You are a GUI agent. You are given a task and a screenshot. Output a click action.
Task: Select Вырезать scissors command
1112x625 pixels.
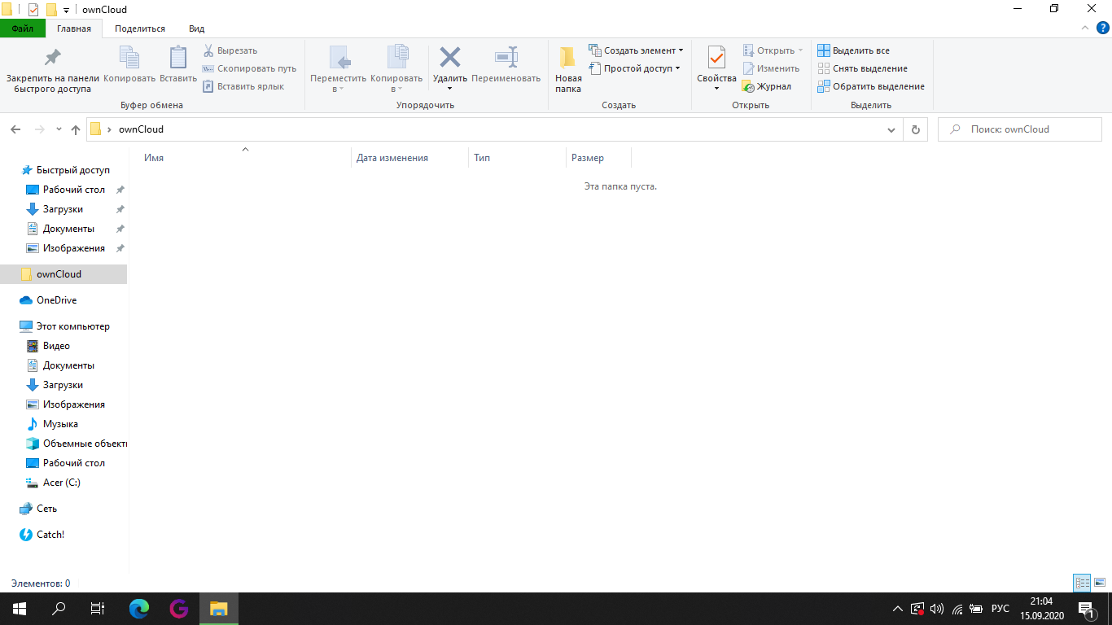230,50
